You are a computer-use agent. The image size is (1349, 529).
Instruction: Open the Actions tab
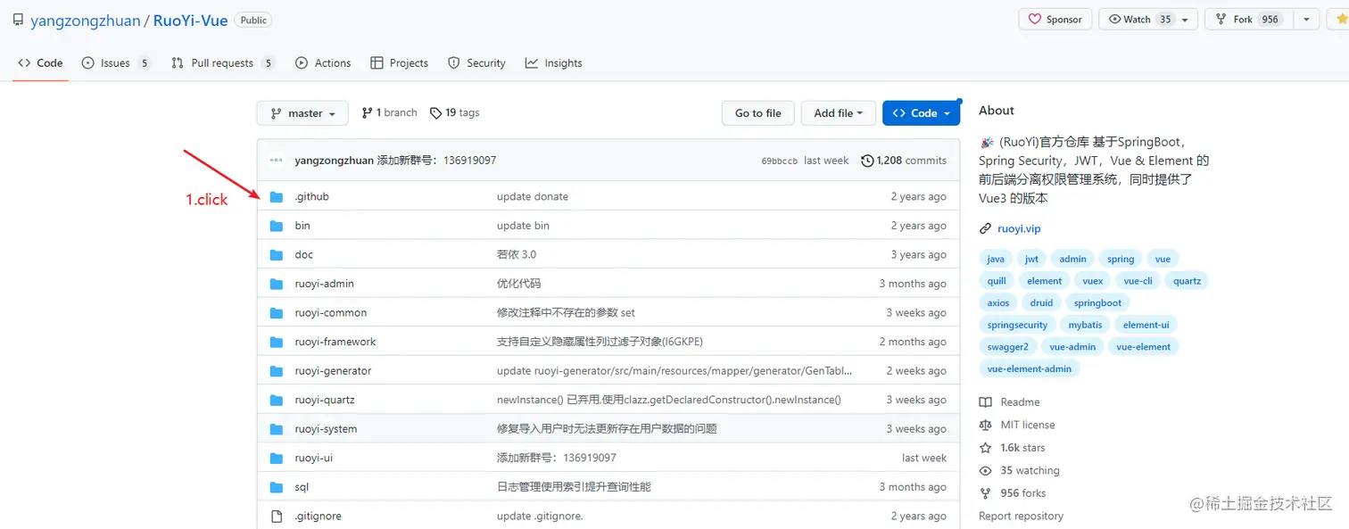click(x=323, y=63)
